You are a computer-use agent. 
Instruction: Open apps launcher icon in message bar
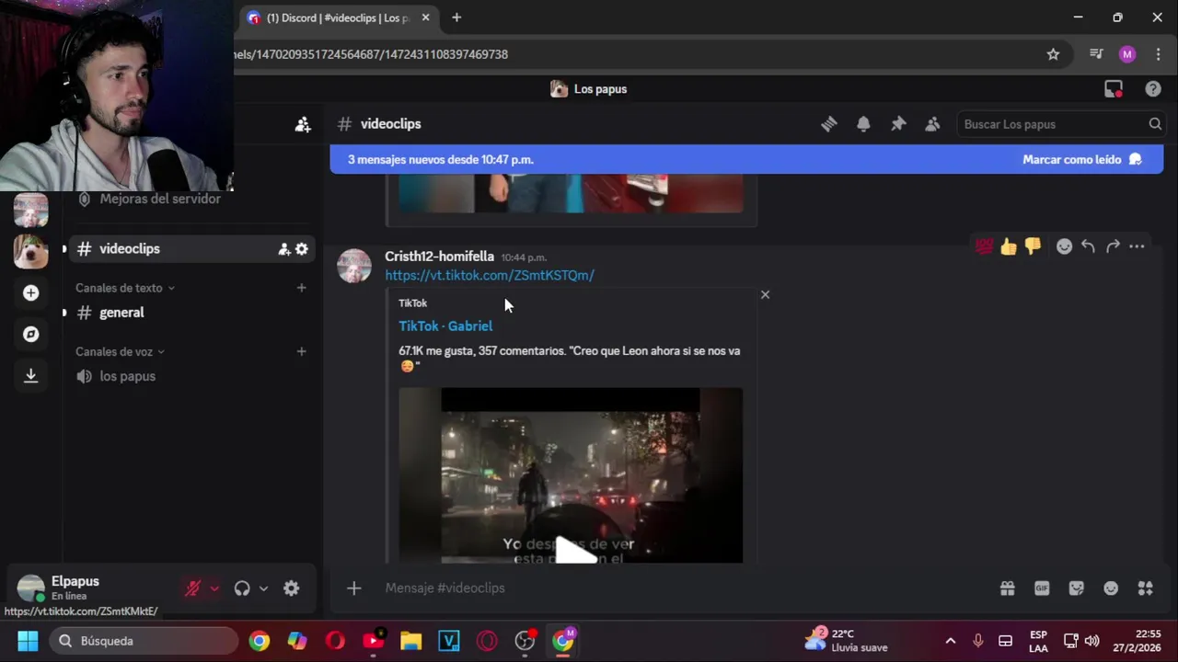(1145, 588)
